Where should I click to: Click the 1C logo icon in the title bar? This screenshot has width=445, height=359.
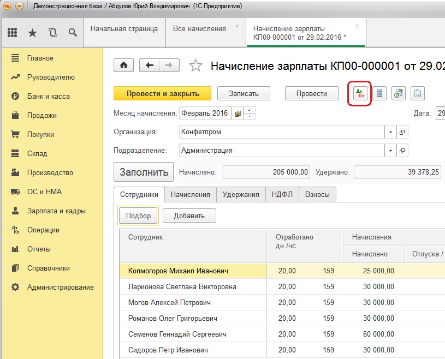7,6
